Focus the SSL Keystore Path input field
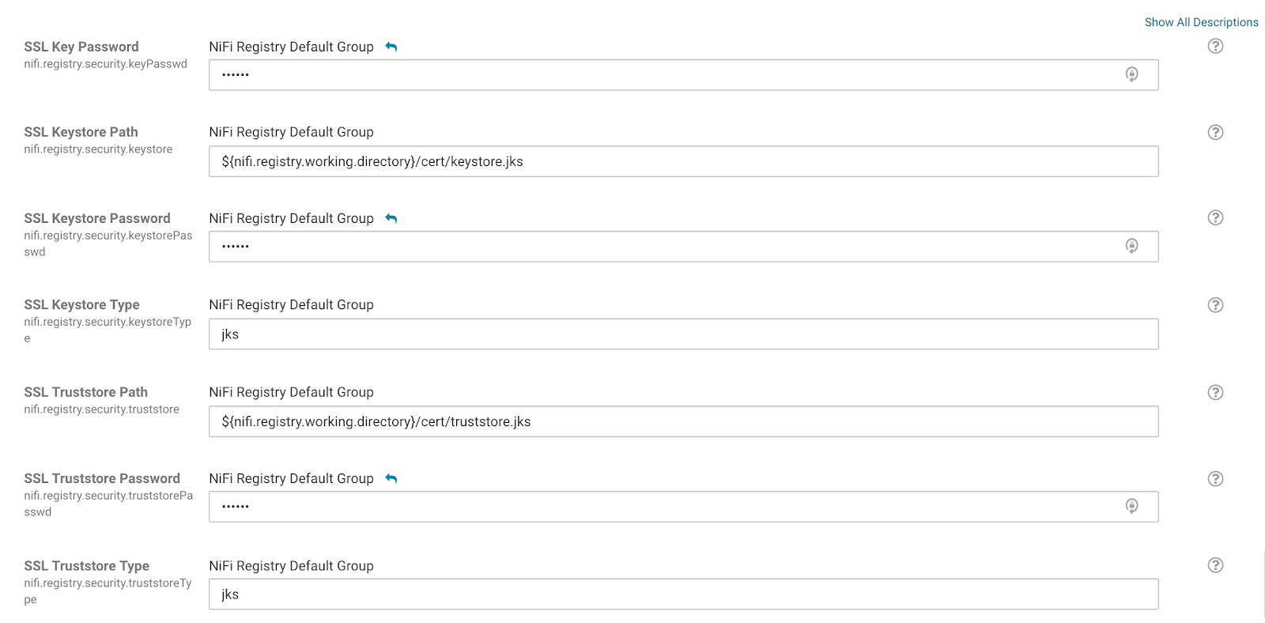The width and height of the screenshot is (1265, 623). coord(683,162)
